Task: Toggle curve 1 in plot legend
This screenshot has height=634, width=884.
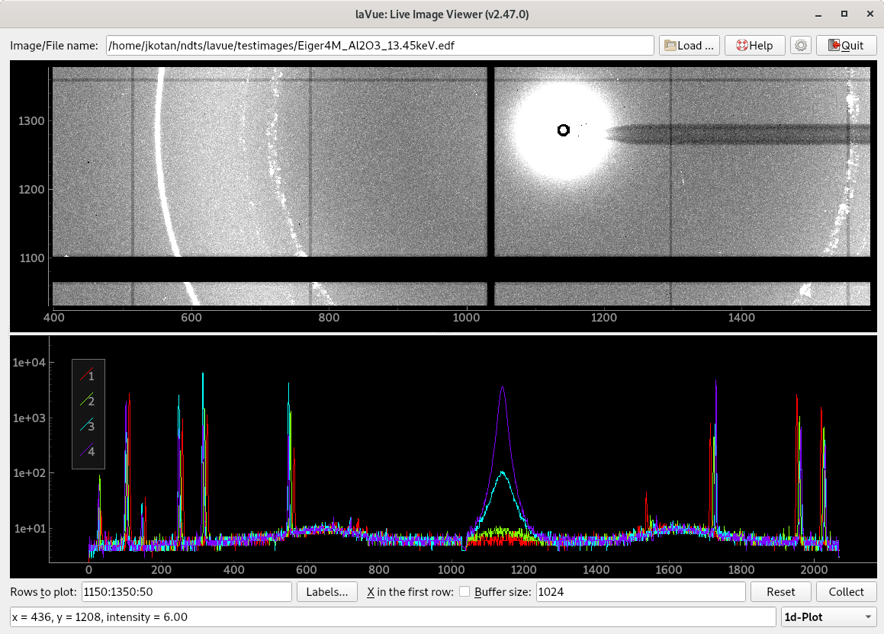Action: pyautogui.click(x=88, y=376)
